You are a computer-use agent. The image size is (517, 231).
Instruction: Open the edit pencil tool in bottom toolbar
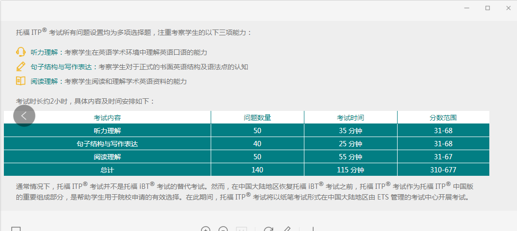pos(286,230)
